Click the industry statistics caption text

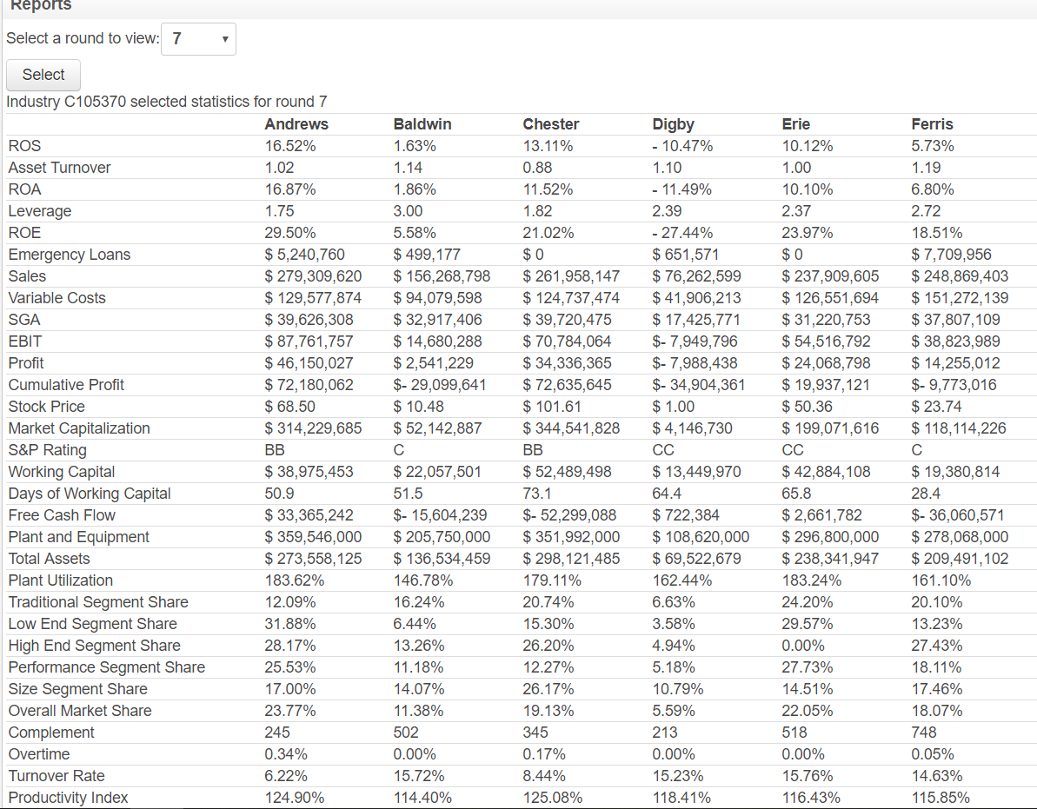(x=167, y=102)
